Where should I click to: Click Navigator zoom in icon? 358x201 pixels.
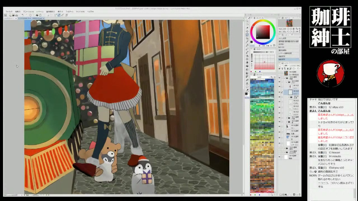[x=291, y=29]
